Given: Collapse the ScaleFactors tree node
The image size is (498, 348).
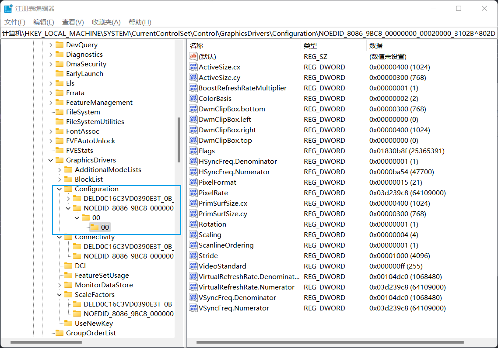Looking at the screenshot, I should point(60,295).
